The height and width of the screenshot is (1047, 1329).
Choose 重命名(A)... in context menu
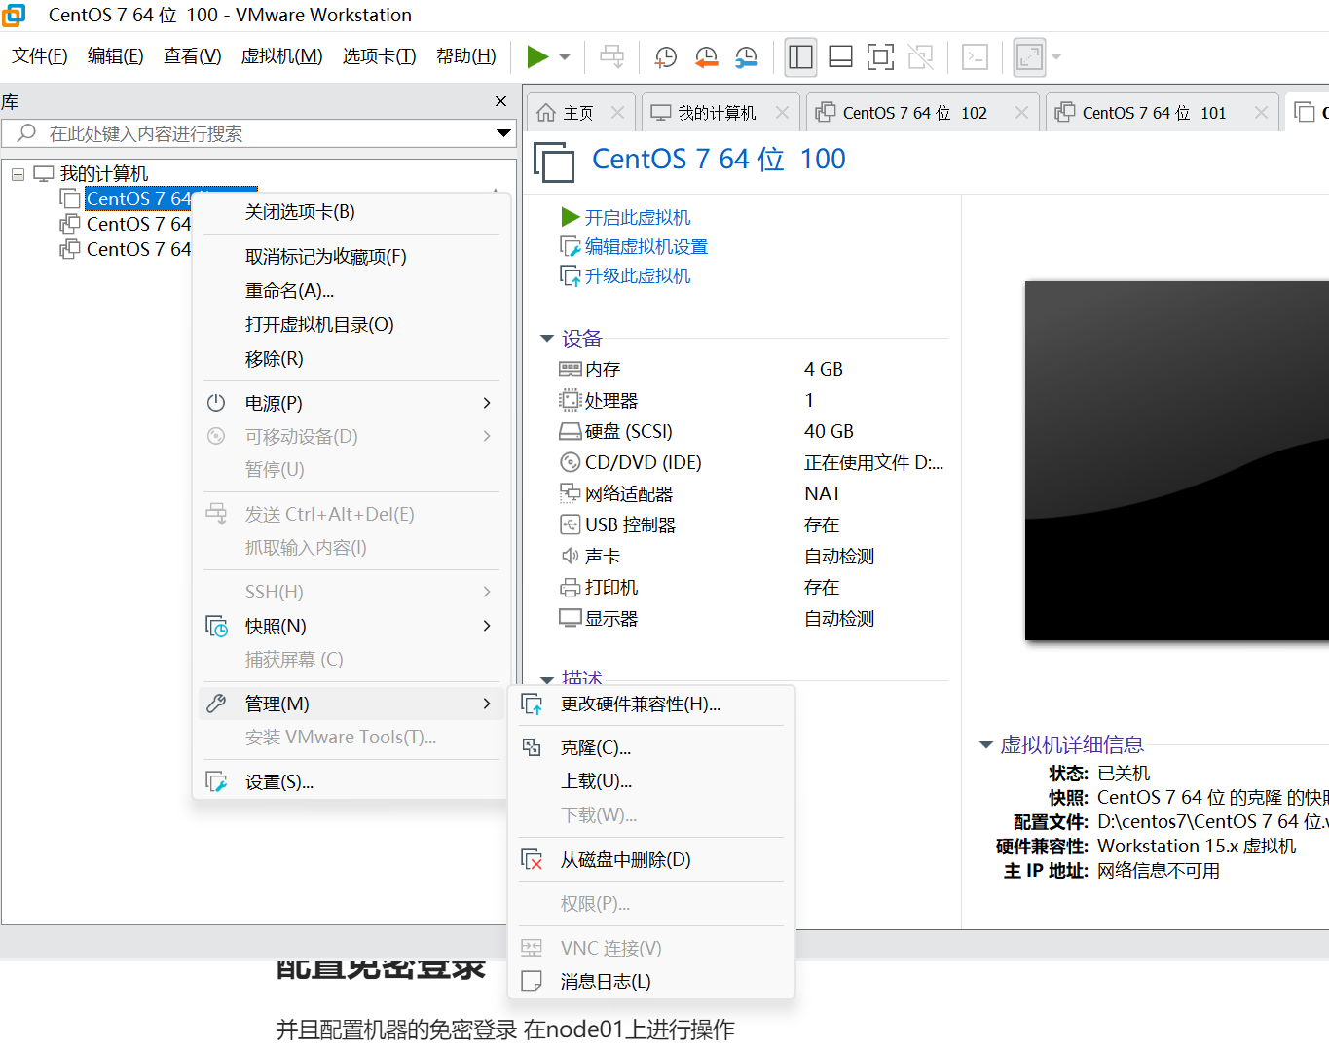(351, 291)
